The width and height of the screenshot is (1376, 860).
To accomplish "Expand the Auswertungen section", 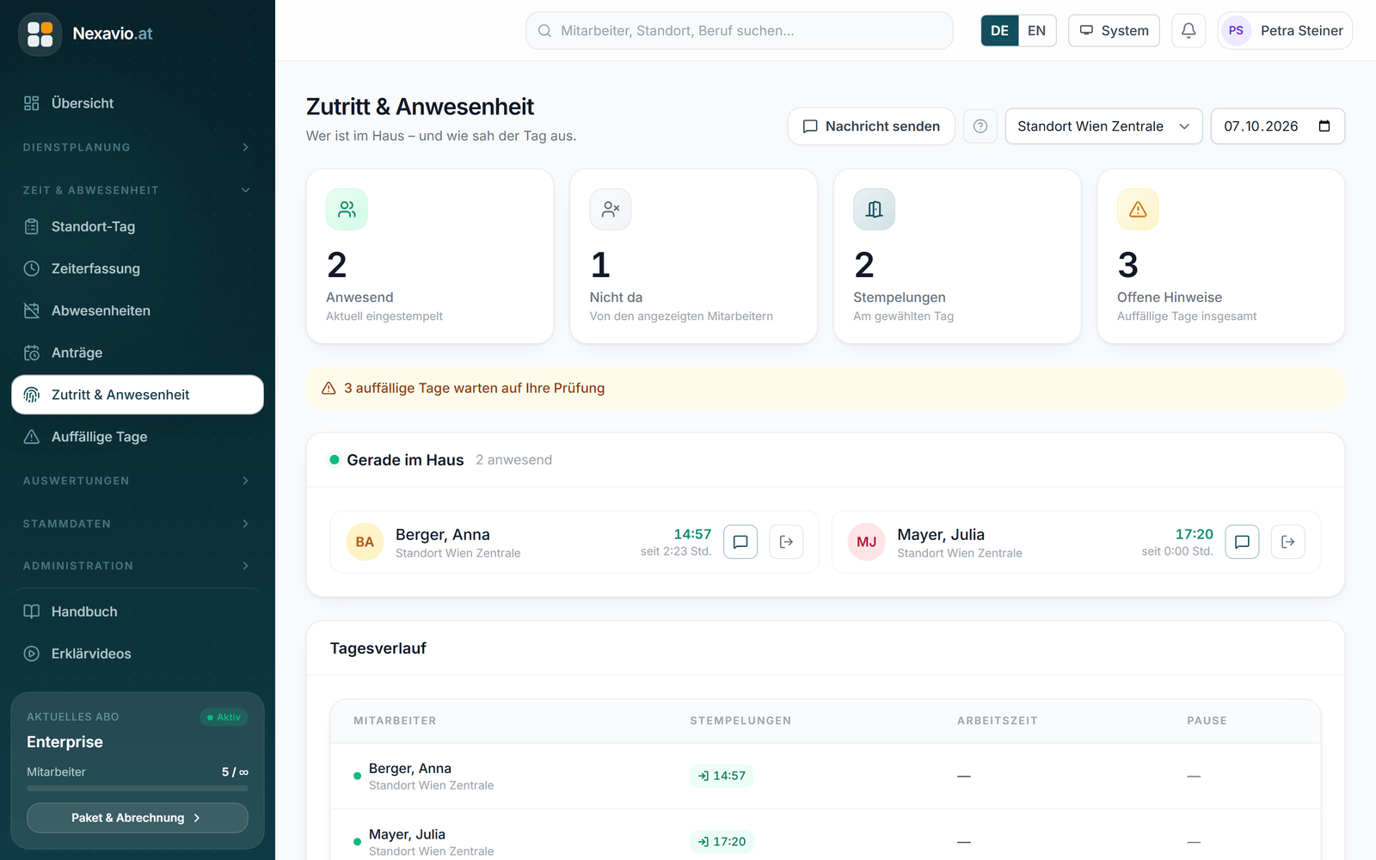I will click(138, 481).
